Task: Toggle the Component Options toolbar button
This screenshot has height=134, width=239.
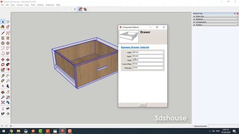Action: 80,9
